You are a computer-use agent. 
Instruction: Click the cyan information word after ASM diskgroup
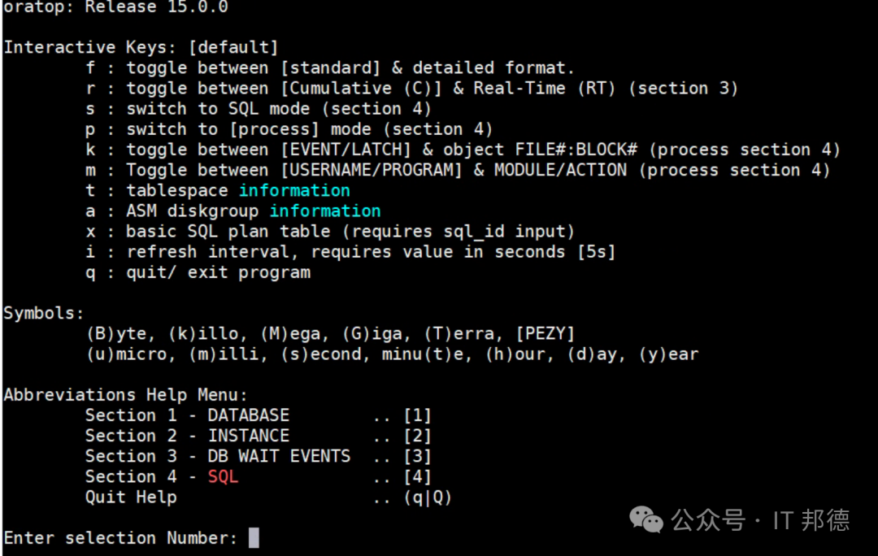coord(325,211)
